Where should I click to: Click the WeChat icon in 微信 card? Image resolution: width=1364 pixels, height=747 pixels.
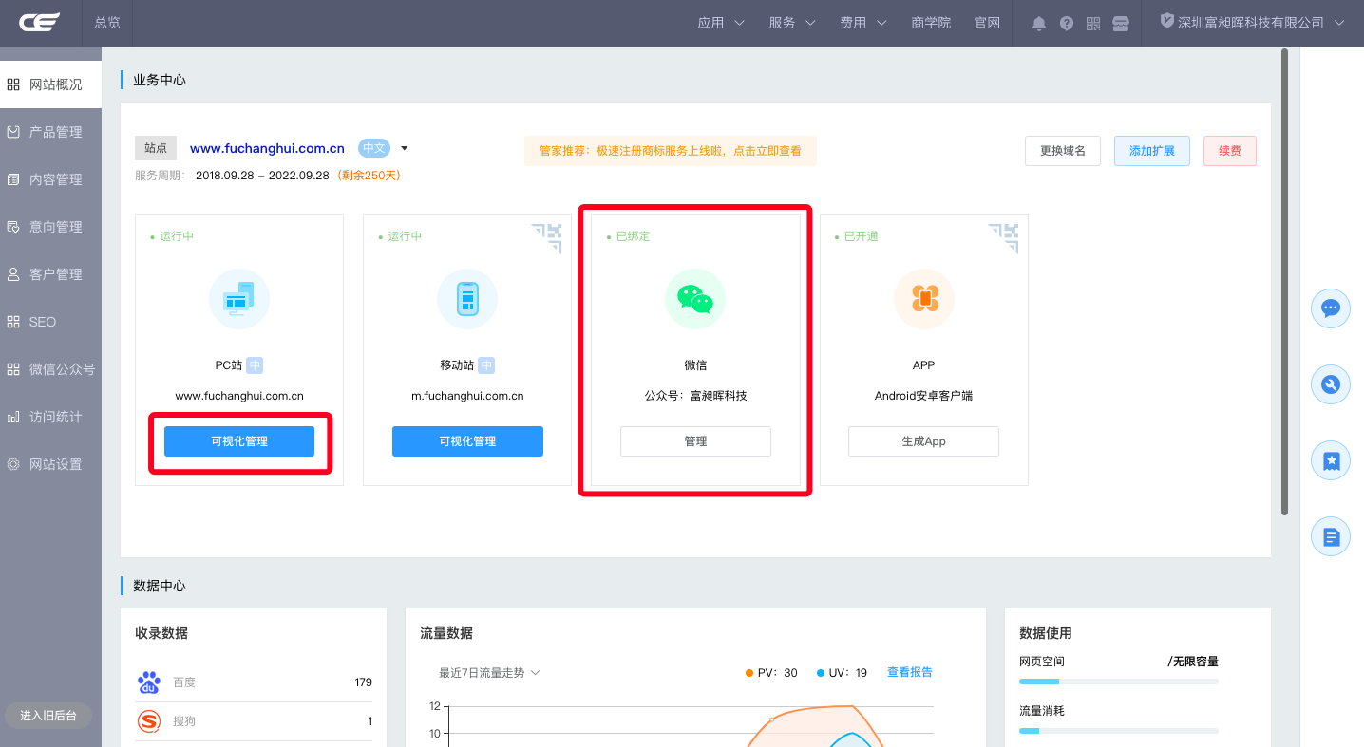point(694,299)
